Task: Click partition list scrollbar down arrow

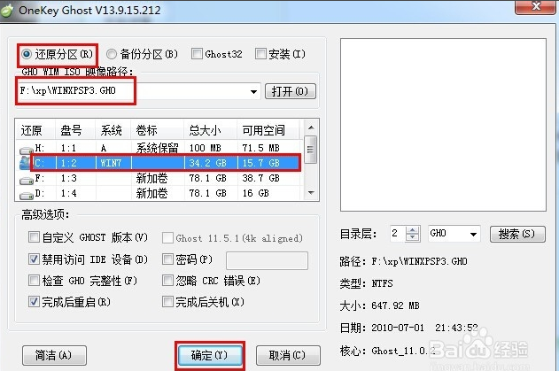Action: click(x=311, y=193)
